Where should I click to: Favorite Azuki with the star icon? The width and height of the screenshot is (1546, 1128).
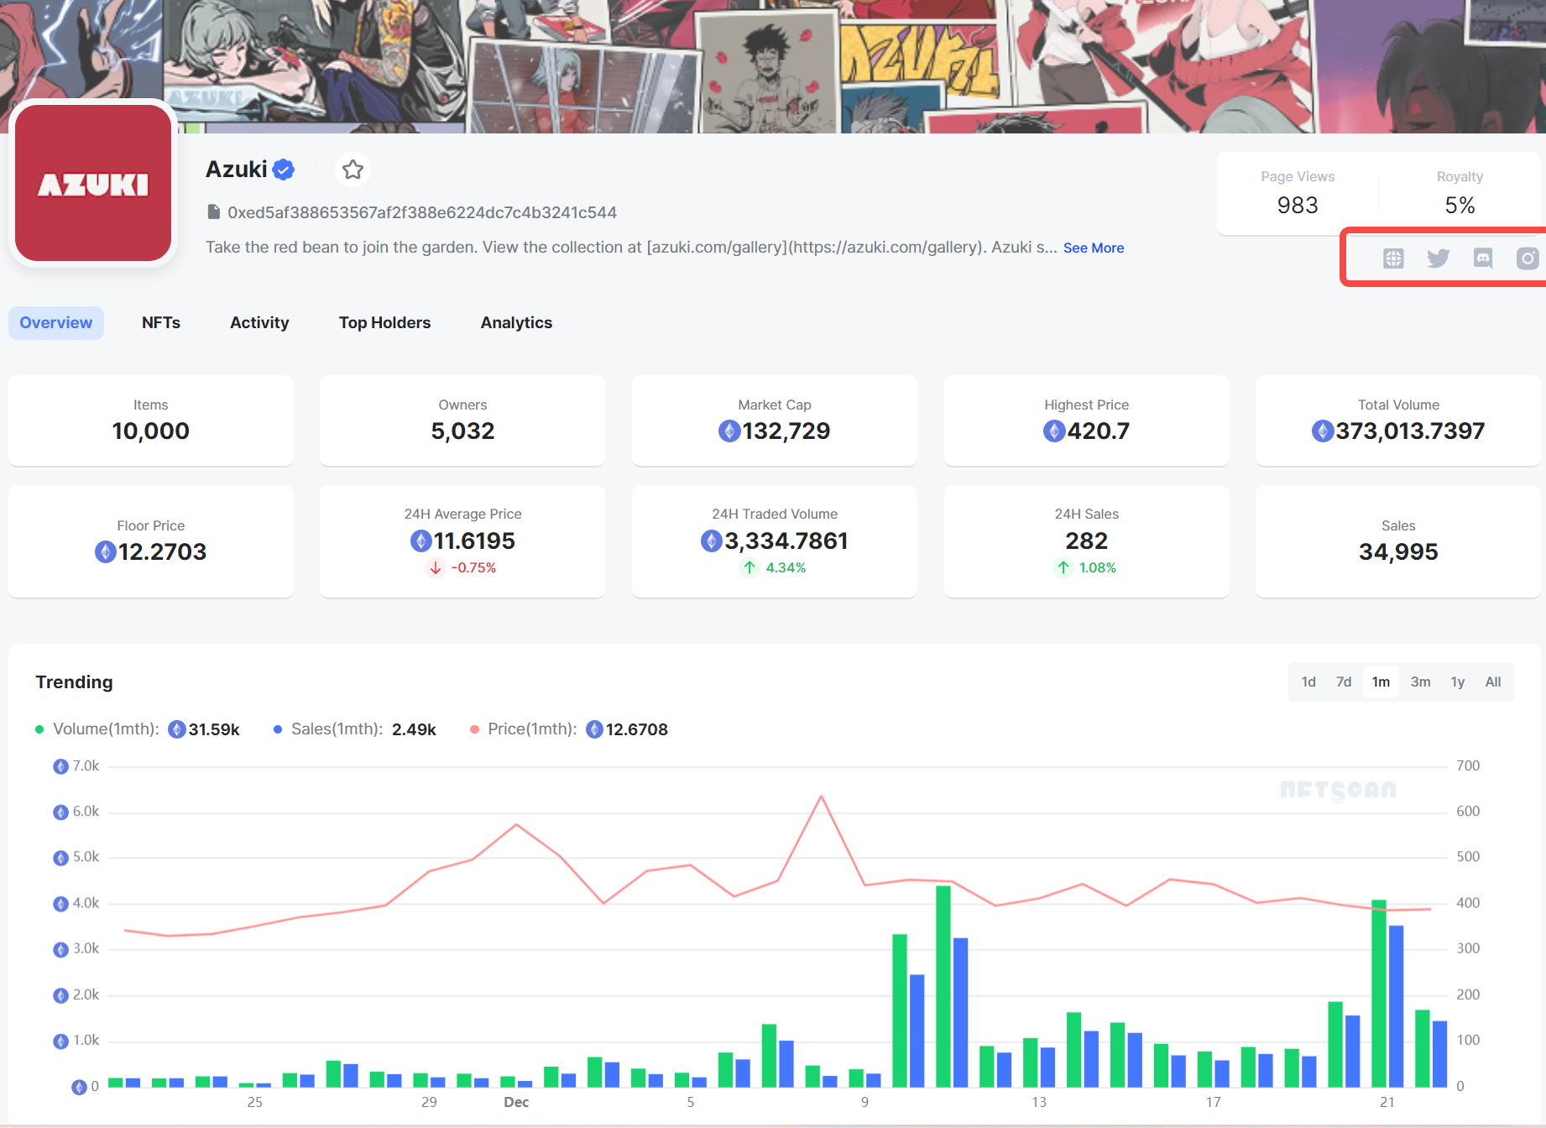point(353,170)
